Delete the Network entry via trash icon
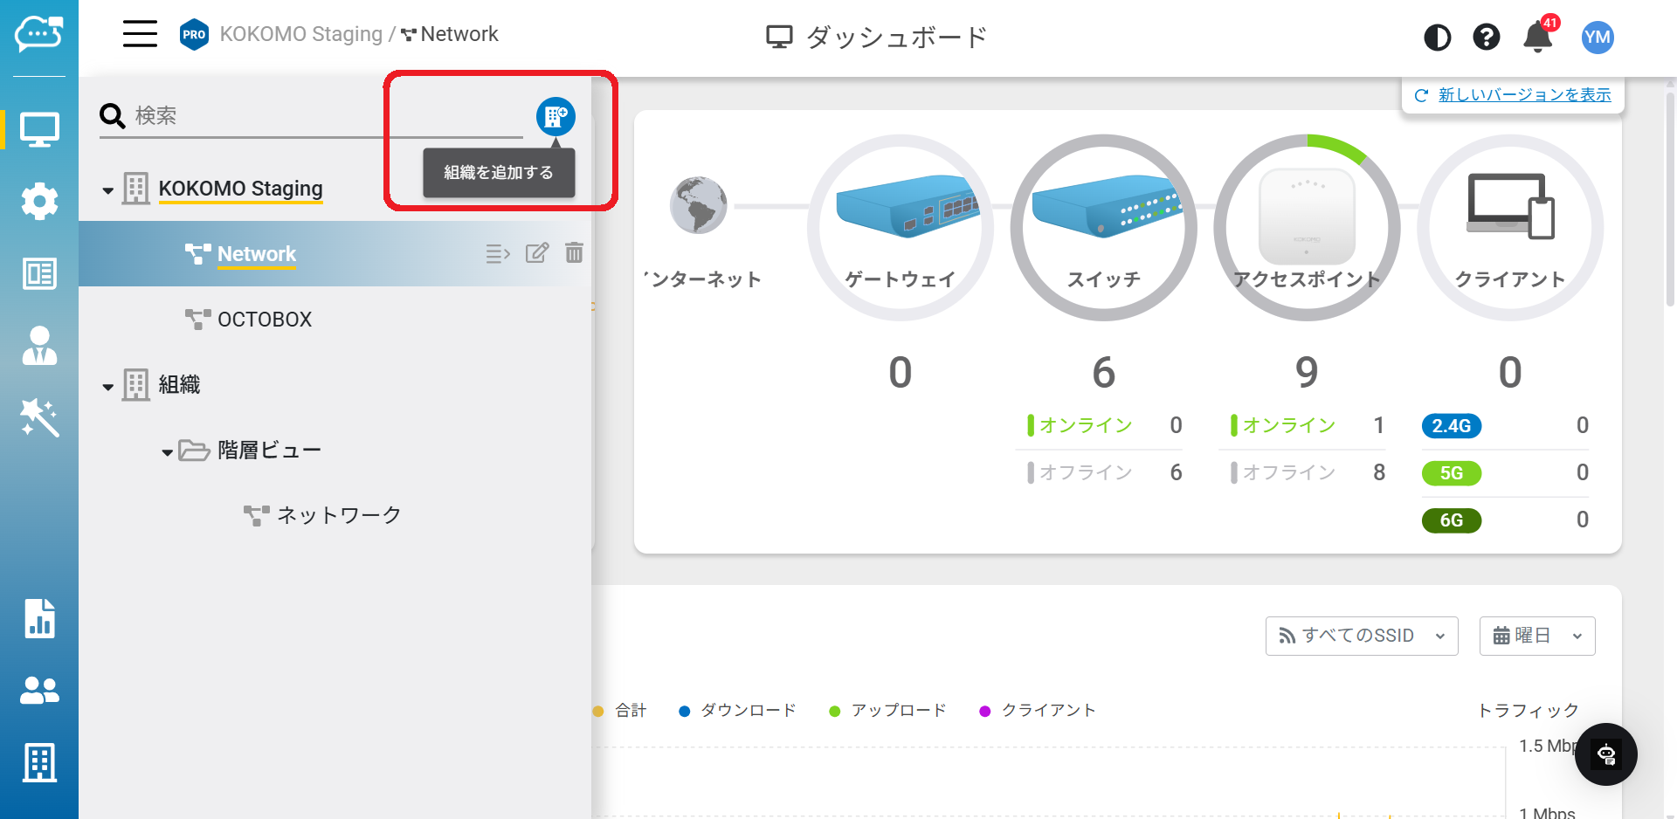Image resolution: width=1677 pixels, height=819 pixels. [574, 253]
